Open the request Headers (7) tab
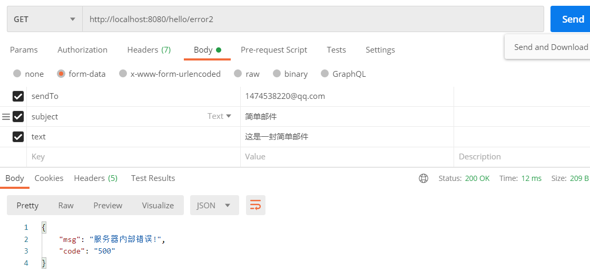 pos(149,50)
